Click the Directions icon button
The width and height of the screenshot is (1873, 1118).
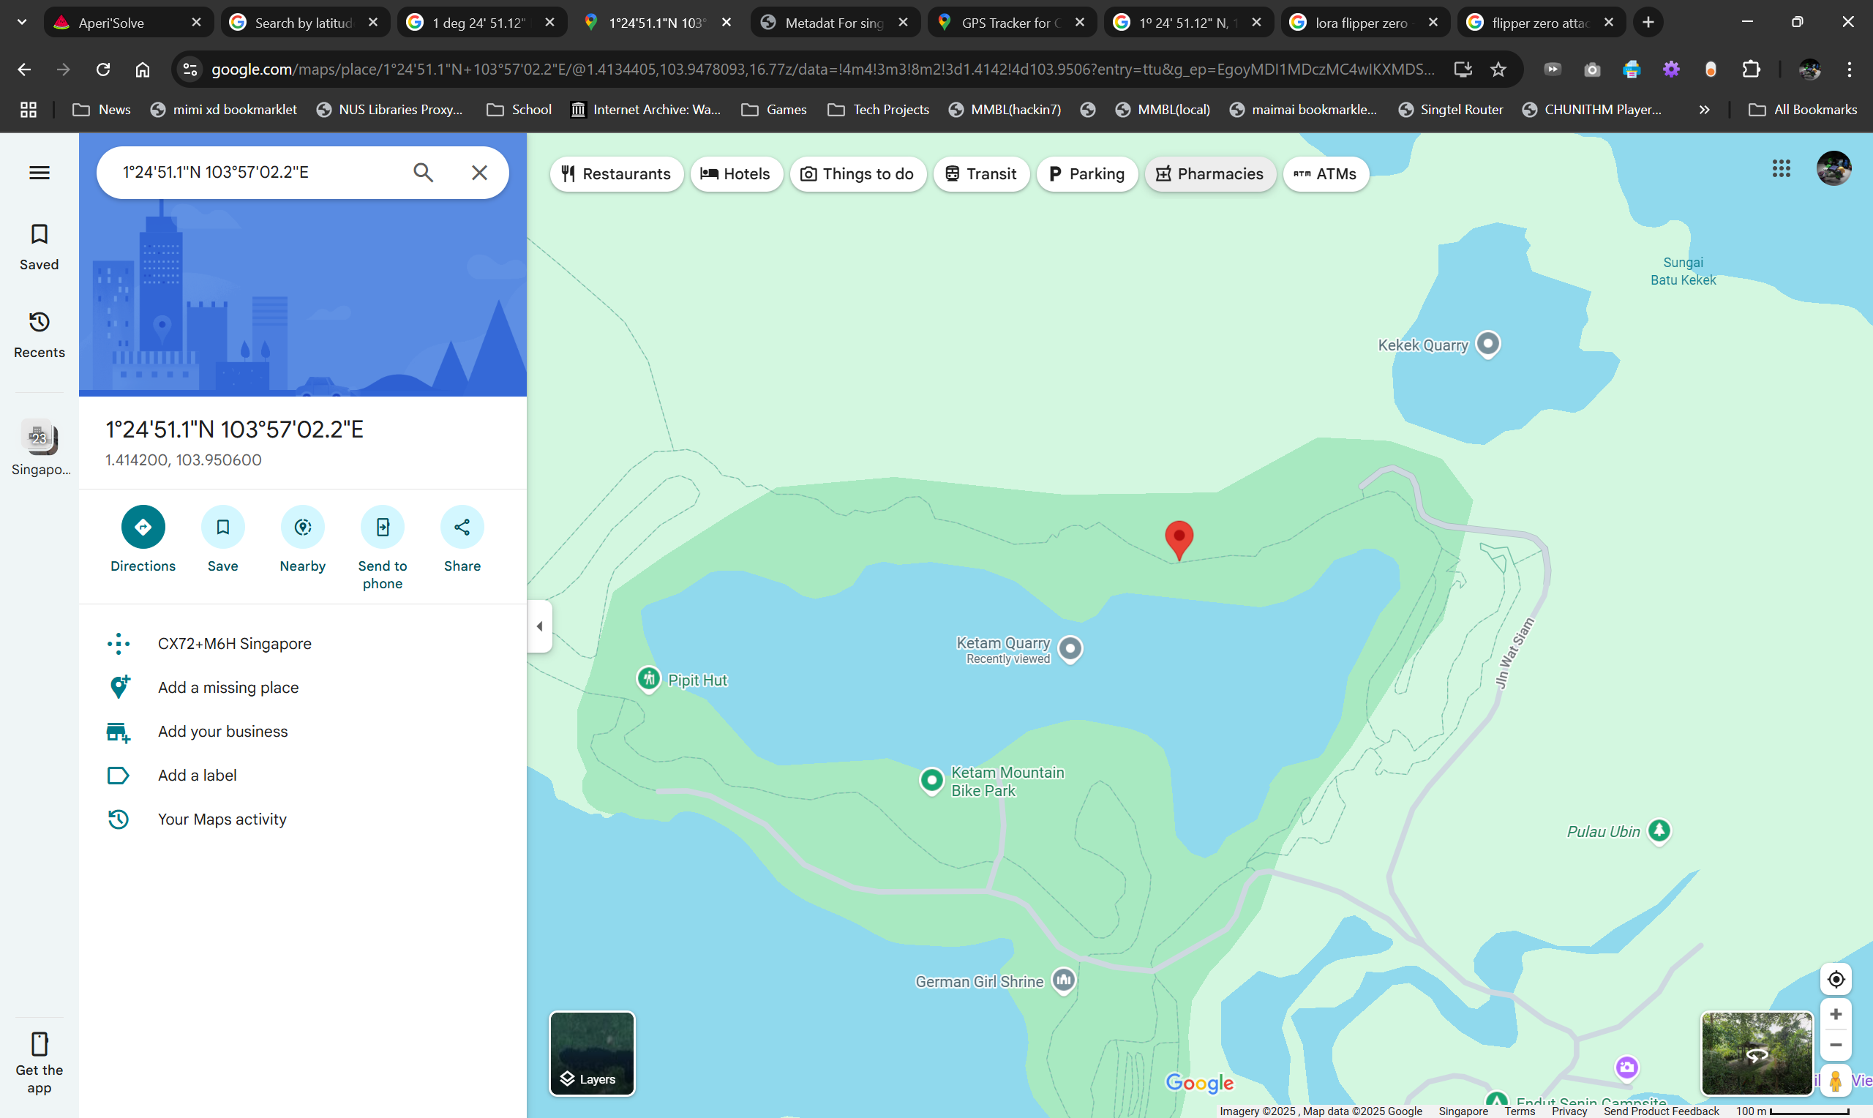click(143, 527)
